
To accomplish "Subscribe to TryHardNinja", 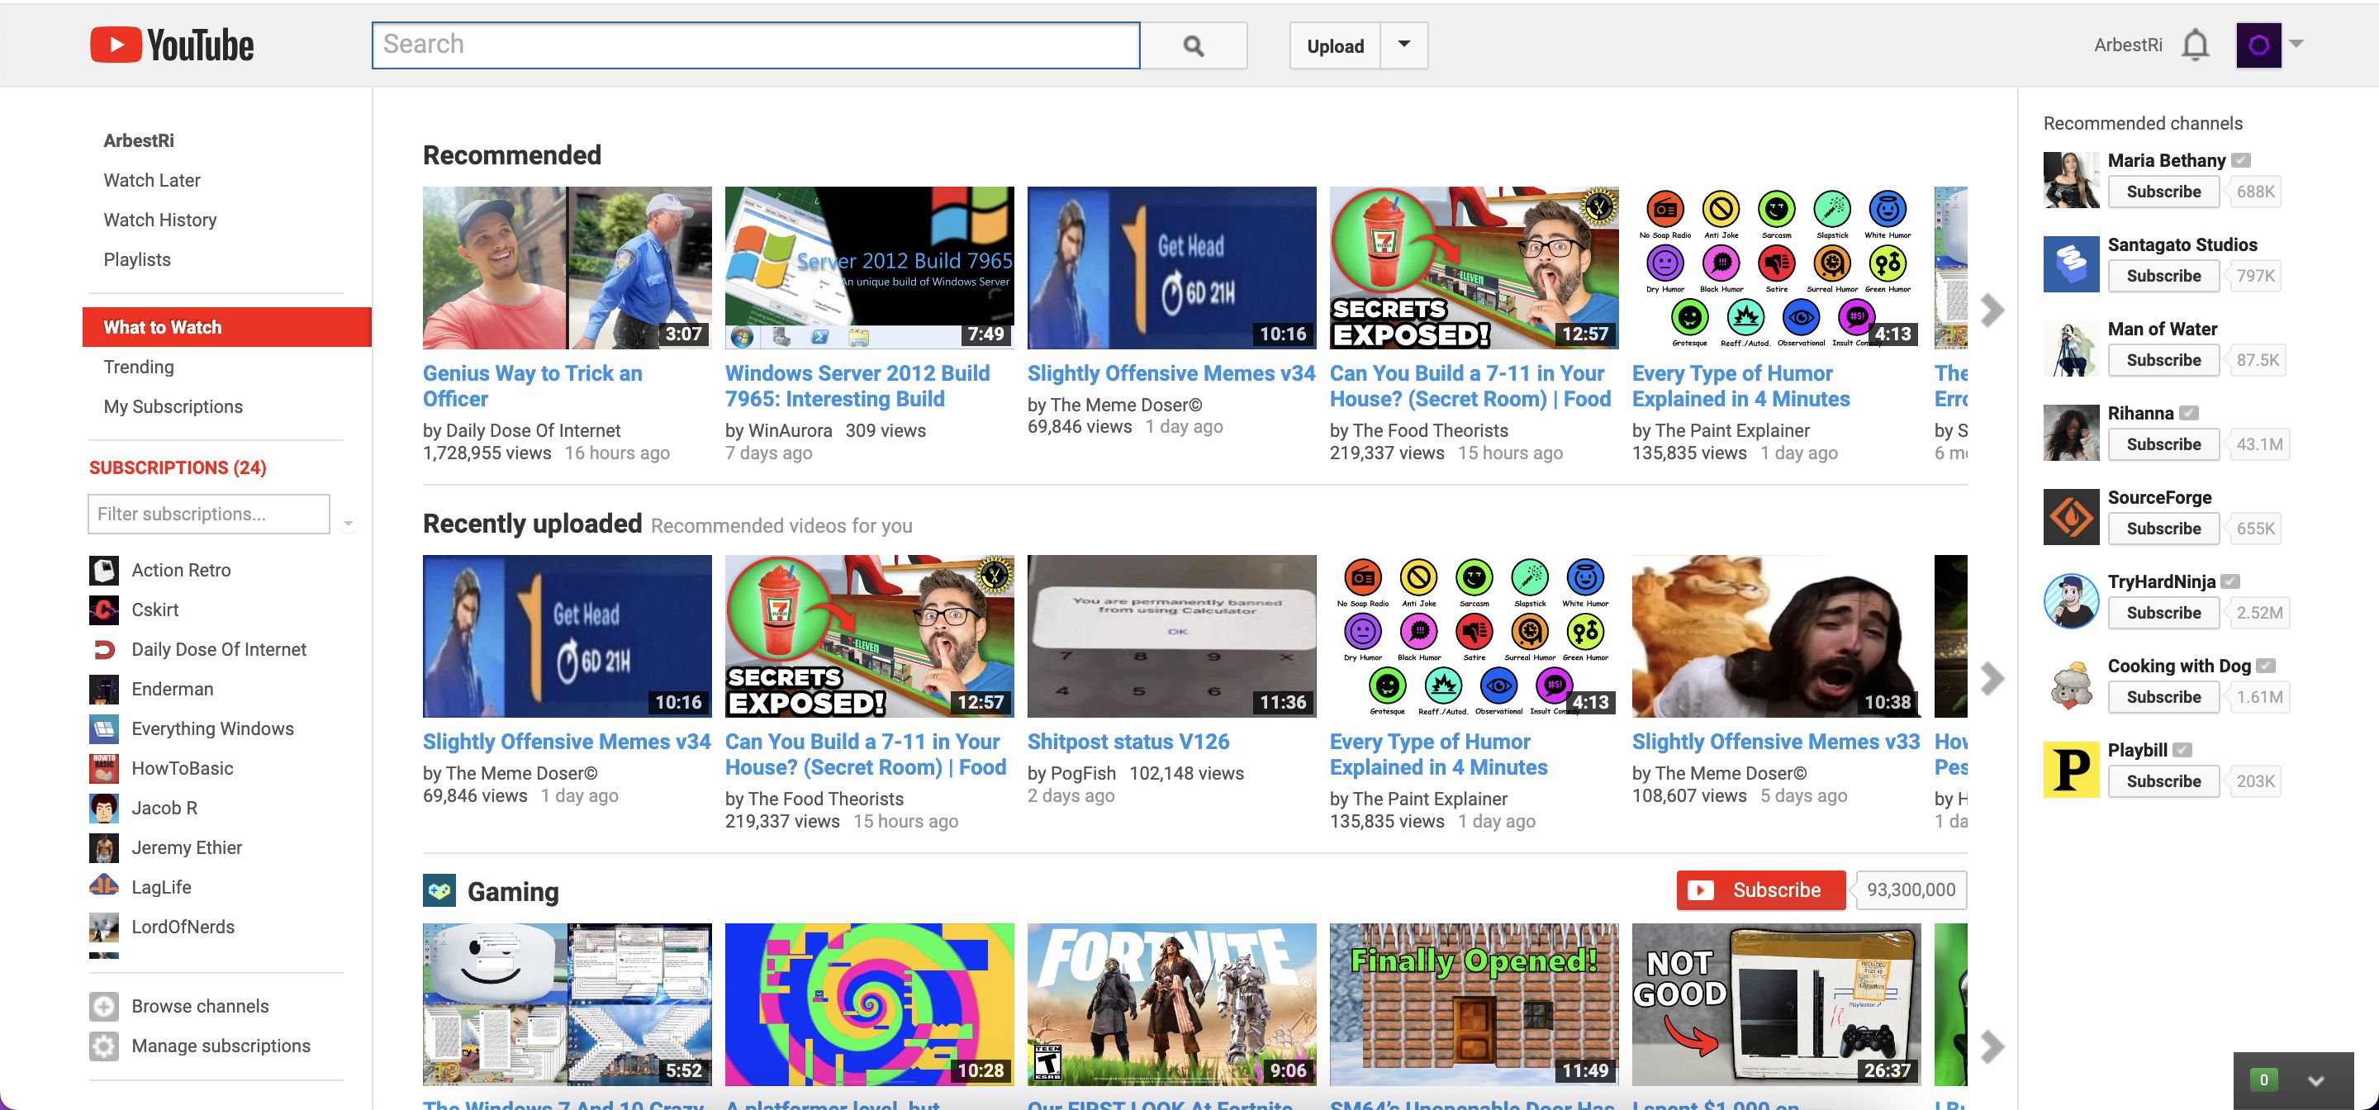I will 2163,613.
